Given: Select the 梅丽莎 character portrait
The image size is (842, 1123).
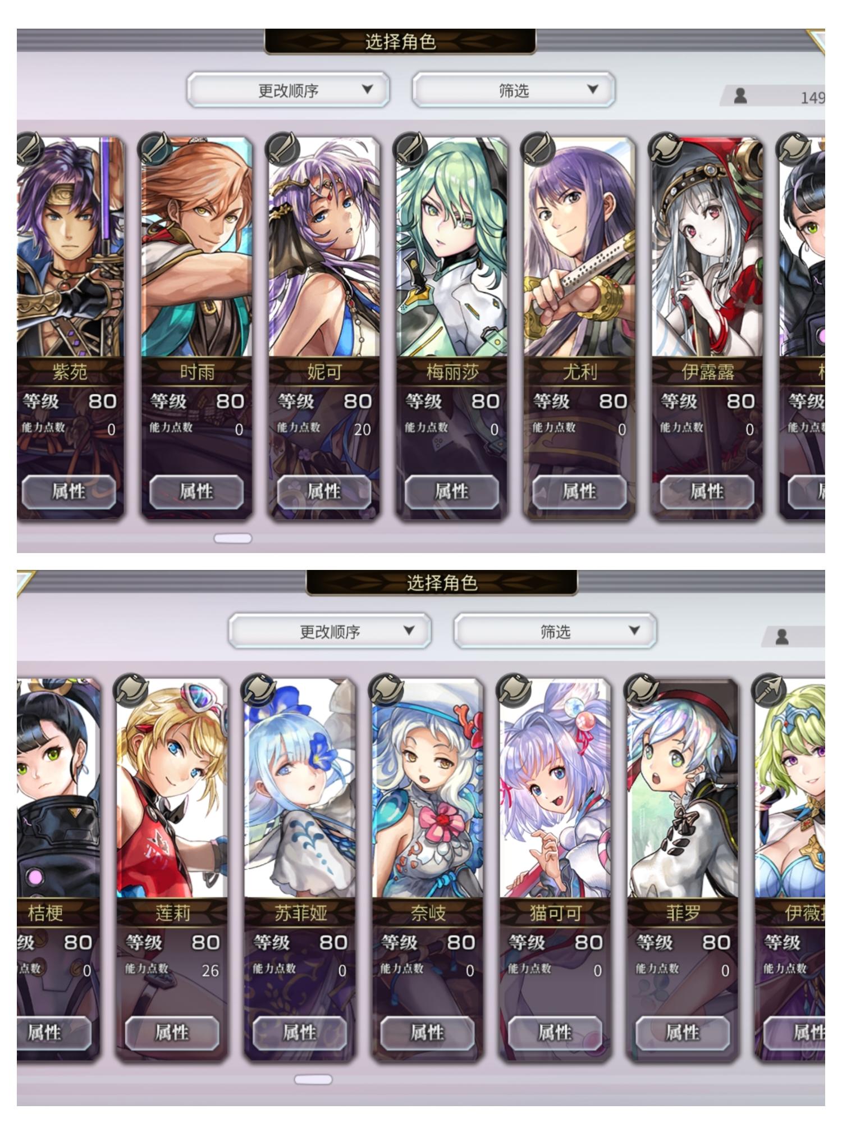Looking at the screenshot, I should pos(452,247).
